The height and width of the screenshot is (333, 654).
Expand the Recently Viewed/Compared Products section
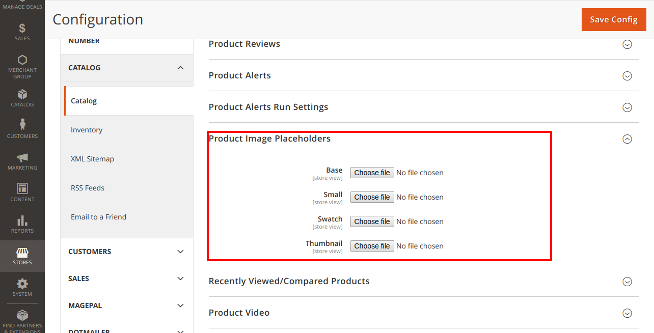click(x=627, y=282)
